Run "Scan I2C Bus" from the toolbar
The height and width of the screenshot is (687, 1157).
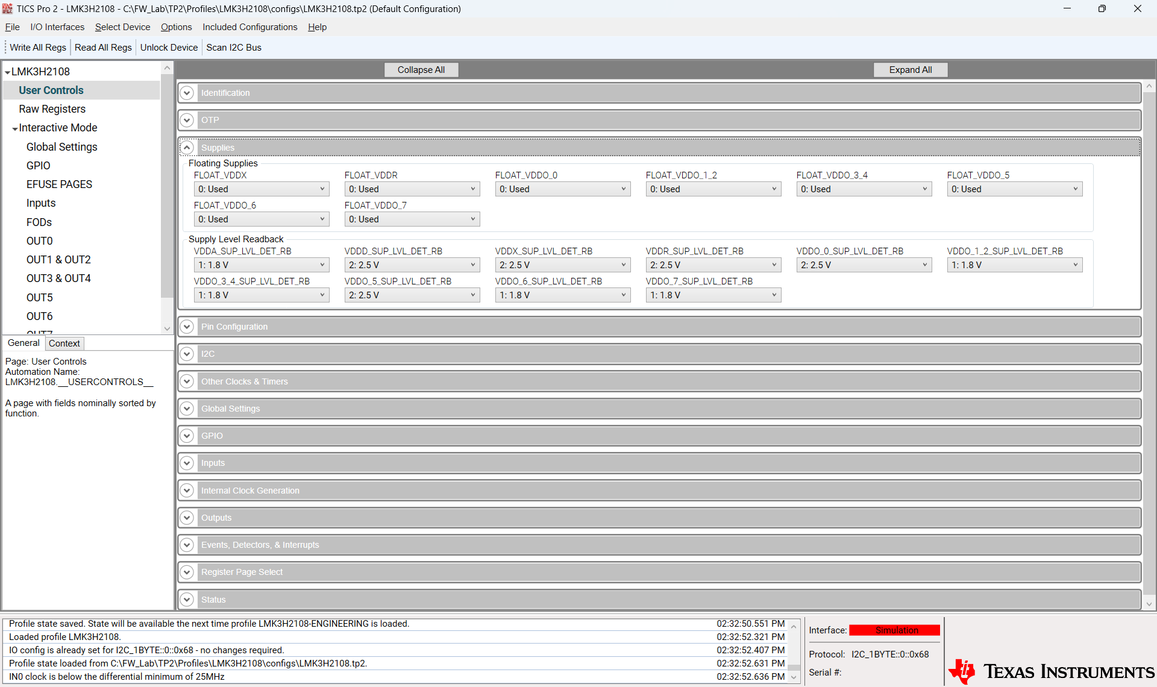pyautogui.click(x=233, y=47)
